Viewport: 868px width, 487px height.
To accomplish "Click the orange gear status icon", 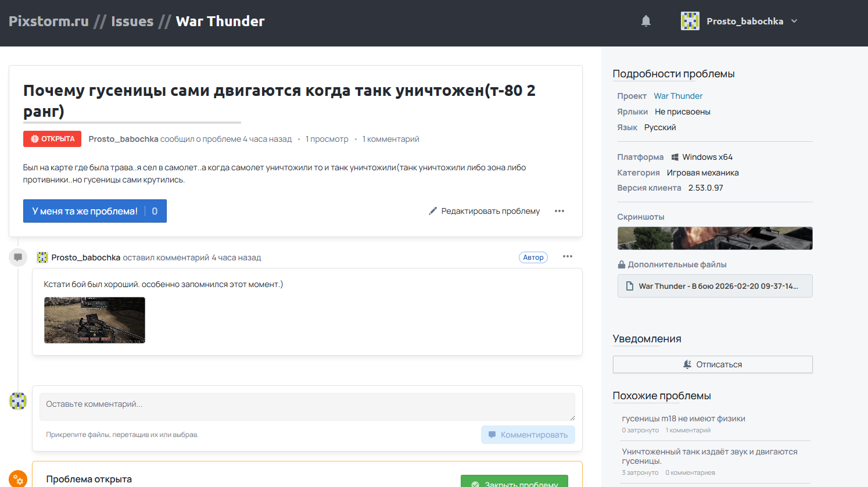I will coord(18,479).
